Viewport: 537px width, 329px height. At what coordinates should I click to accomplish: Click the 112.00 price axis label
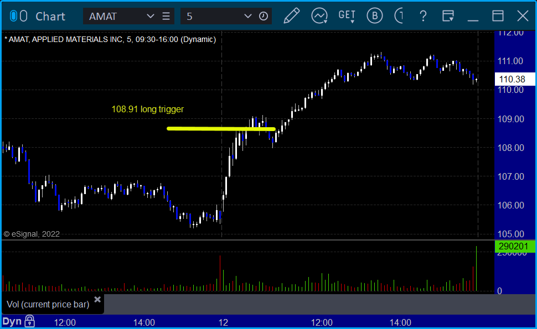click(510, 33)
